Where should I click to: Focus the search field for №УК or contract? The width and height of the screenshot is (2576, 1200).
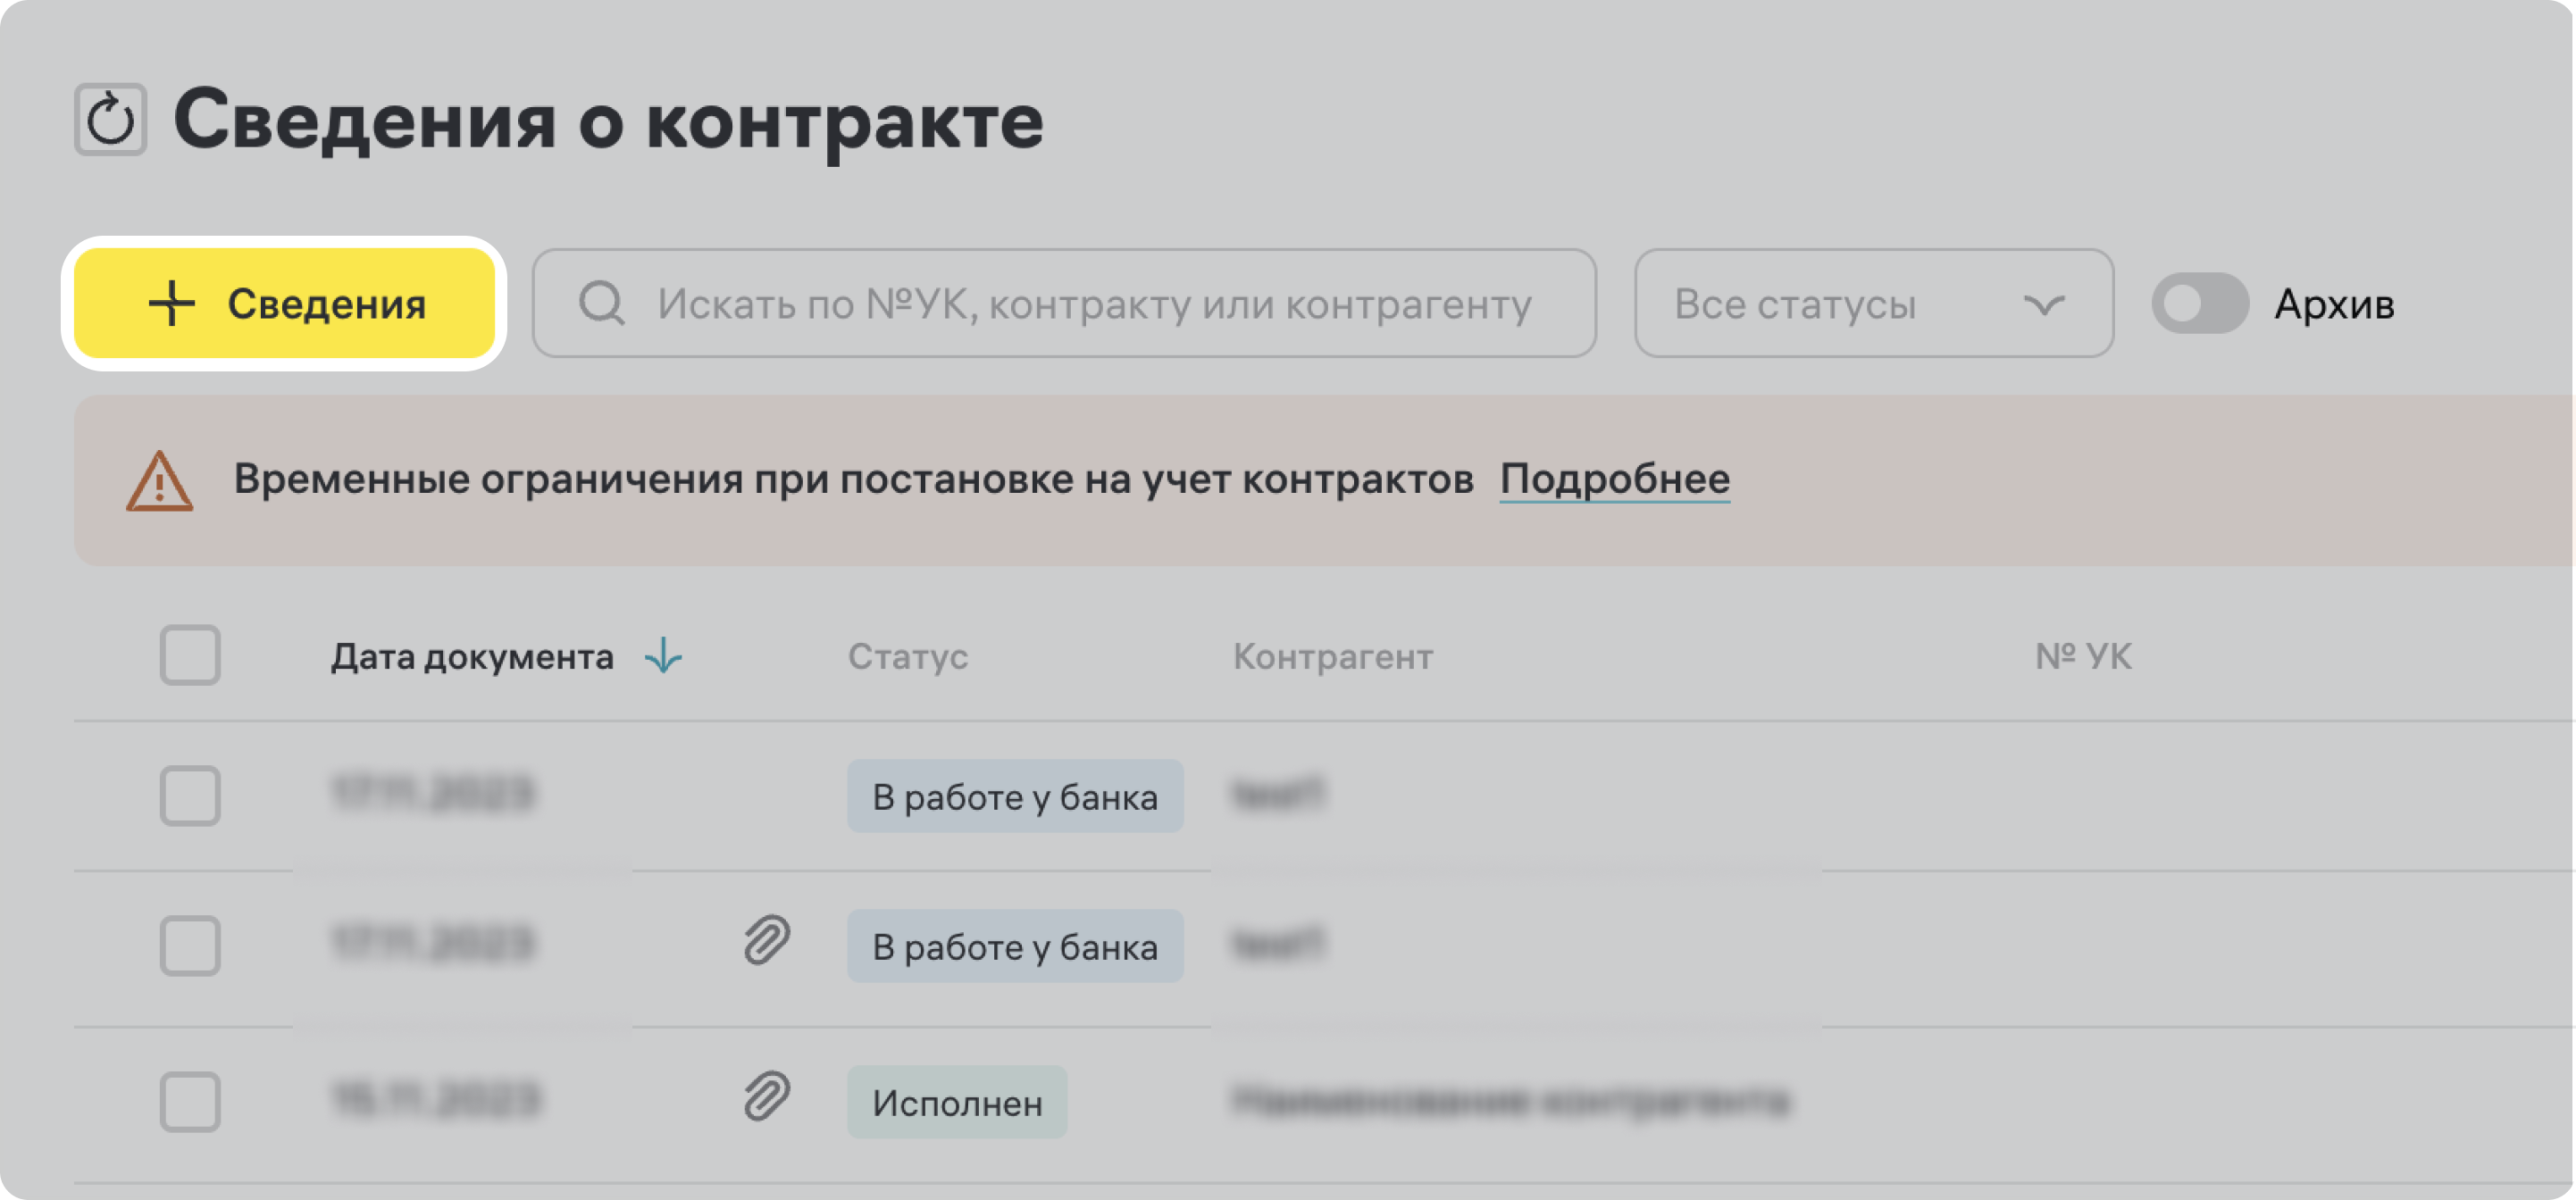[1092, 304]
